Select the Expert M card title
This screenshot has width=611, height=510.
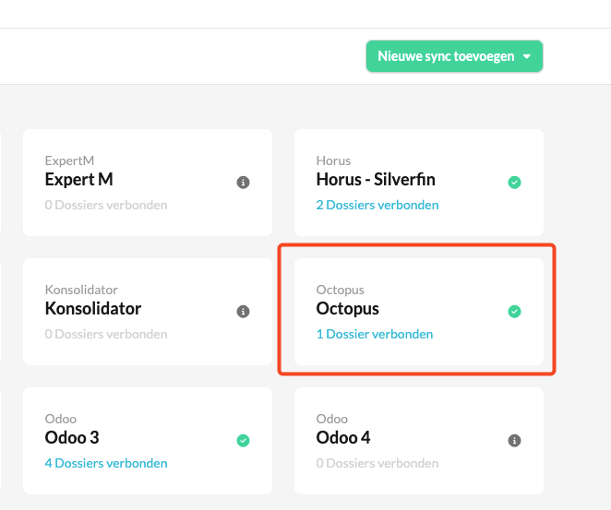pyautogui.click(x=79, y=180)
